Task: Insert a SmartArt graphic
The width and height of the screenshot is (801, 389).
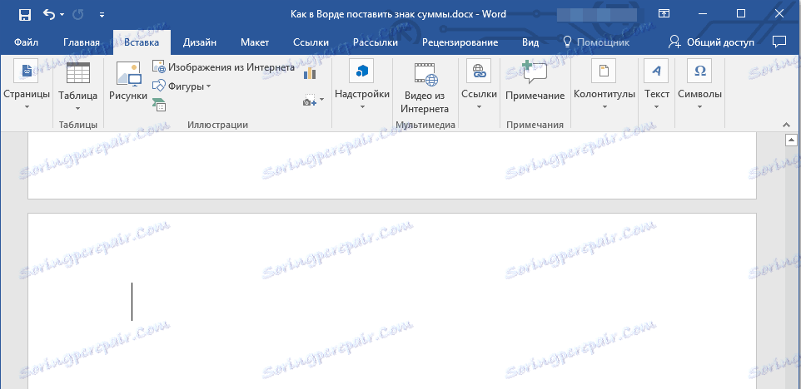Action: pyautogui.click(x=159, y=105)
